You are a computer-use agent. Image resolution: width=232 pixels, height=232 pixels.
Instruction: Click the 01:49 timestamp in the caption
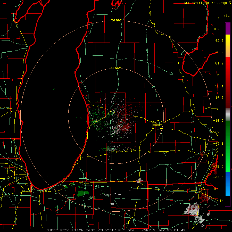180,230
